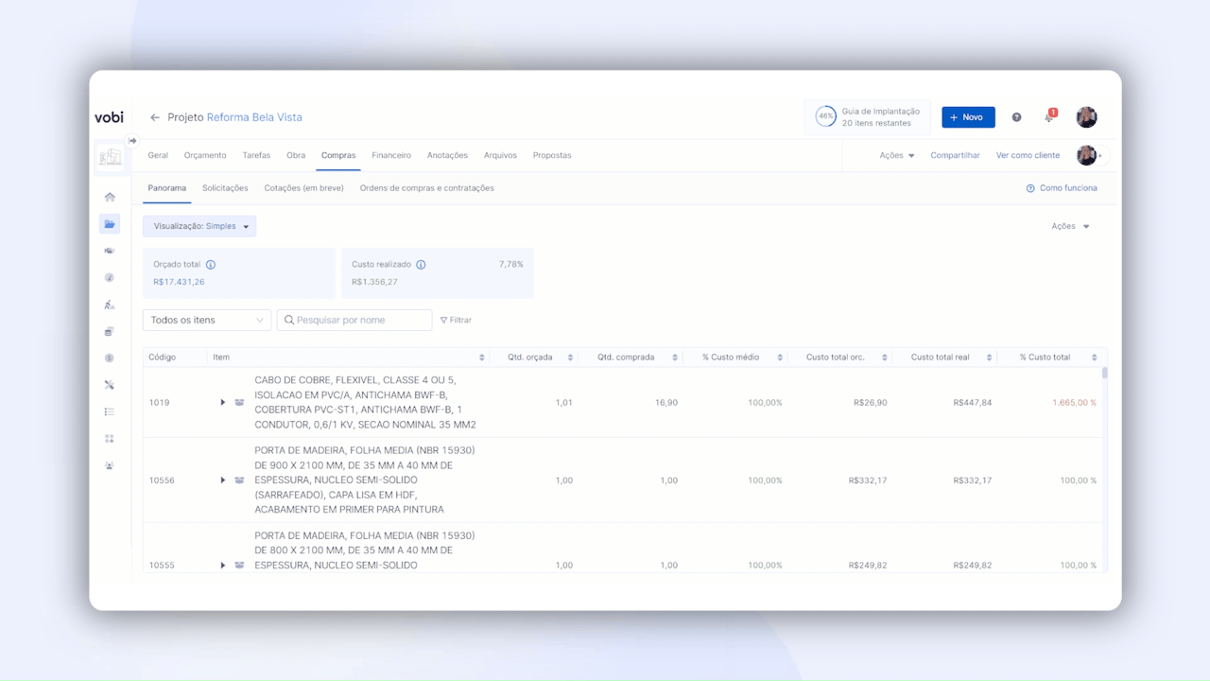Open the Reforma Bela Vista project link
The width and height of the screenshot is (1210, 681).
tap(254, 117)
